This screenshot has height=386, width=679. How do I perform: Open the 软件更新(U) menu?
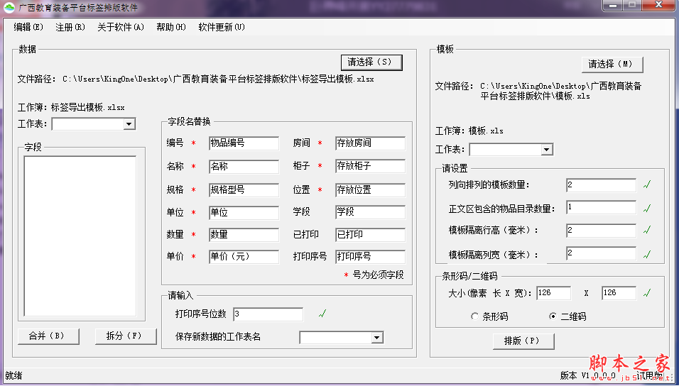click(x=222, y=27)
